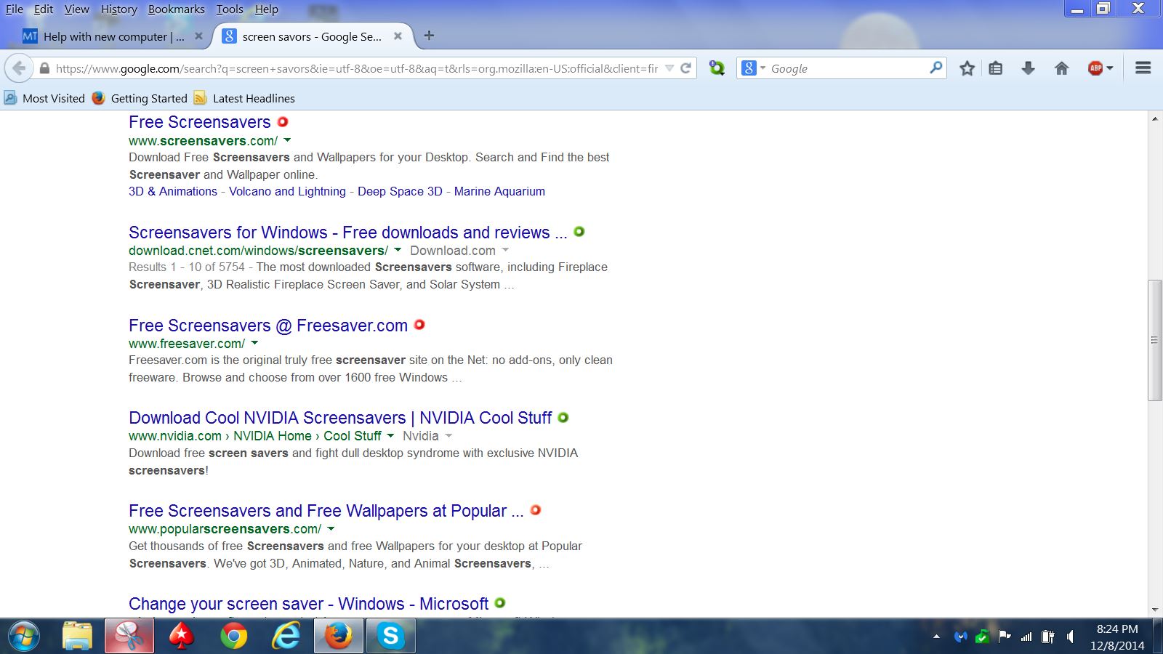Screen dimensions: 1163x654
Task: Launch Internet Explorer from the taskbar
Action: coord(286,637)
